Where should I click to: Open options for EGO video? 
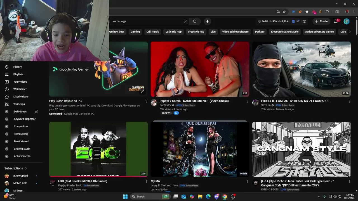coord(146,181)
